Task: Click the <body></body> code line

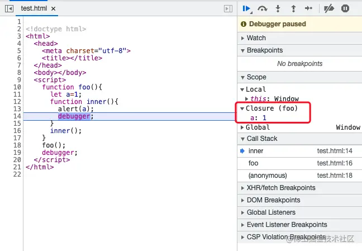Action: pyautogui.click(x=60, y=73)
